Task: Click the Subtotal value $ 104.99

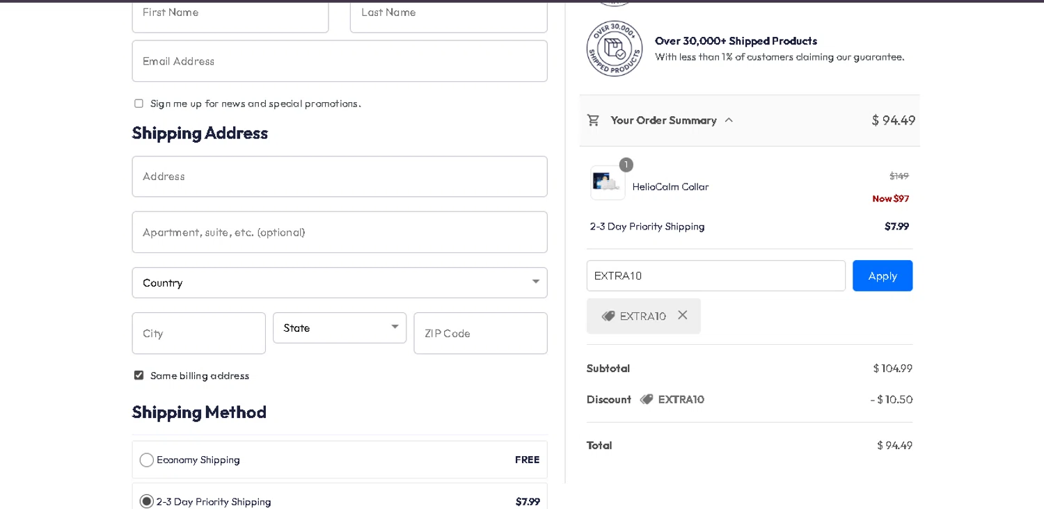Action: (893, 369)
